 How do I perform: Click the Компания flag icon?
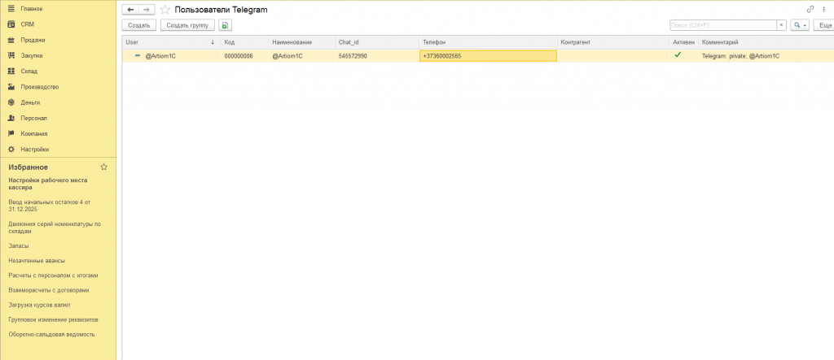(x=11, y=134)
